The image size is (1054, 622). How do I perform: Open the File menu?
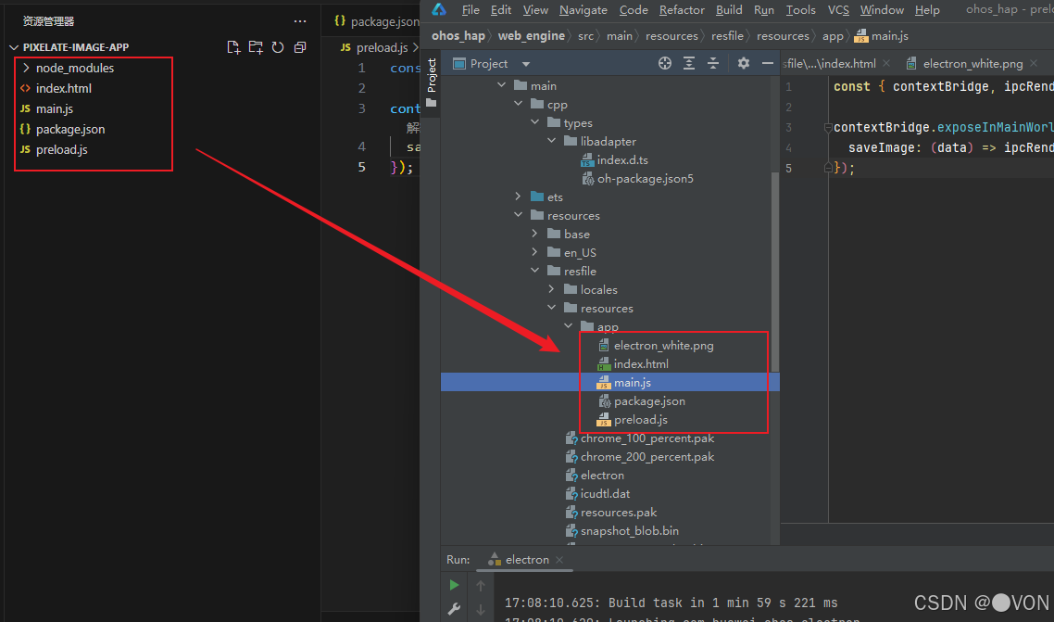click(471, 10)
